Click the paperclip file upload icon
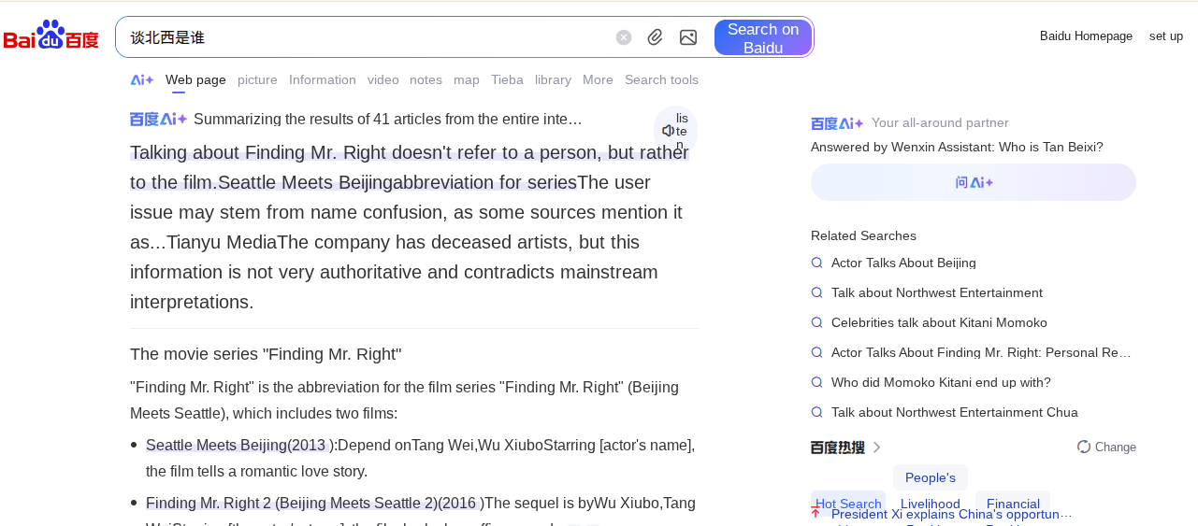 pos(656,37)
